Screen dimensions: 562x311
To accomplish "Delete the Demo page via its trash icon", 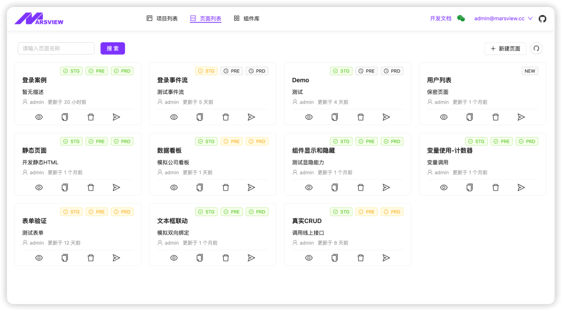I will pyautogui.click(x=361, y=117).
